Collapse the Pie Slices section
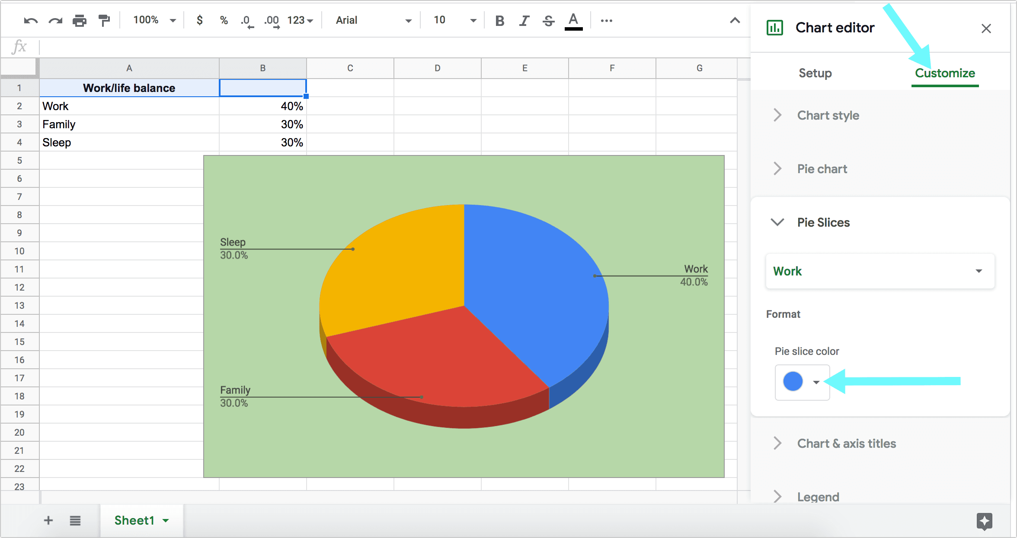The image size is (1017, 538). pos(780,222)
